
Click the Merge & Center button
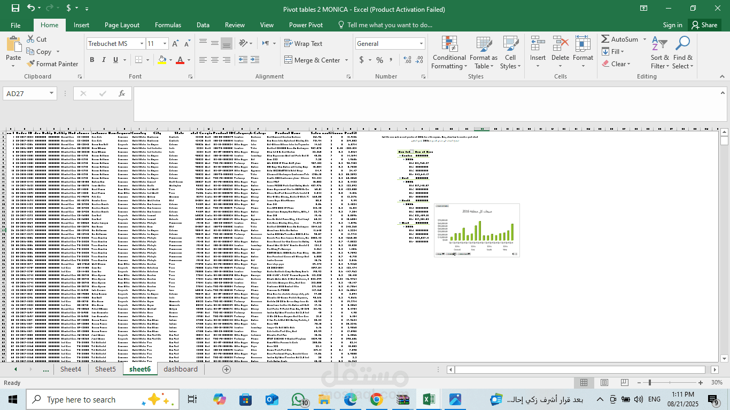click(x=312, y=60)
